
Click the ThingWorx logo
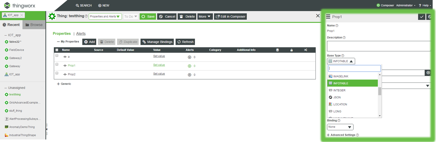coord(20,5)
